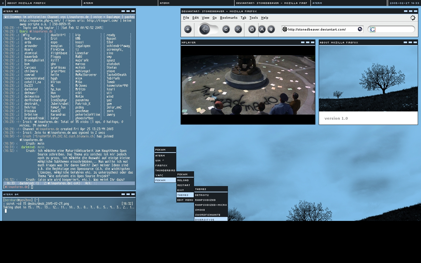
Task: Activate the 'About Mozilla Firefox' taskbar entry
Action: [x=43, y=3]
